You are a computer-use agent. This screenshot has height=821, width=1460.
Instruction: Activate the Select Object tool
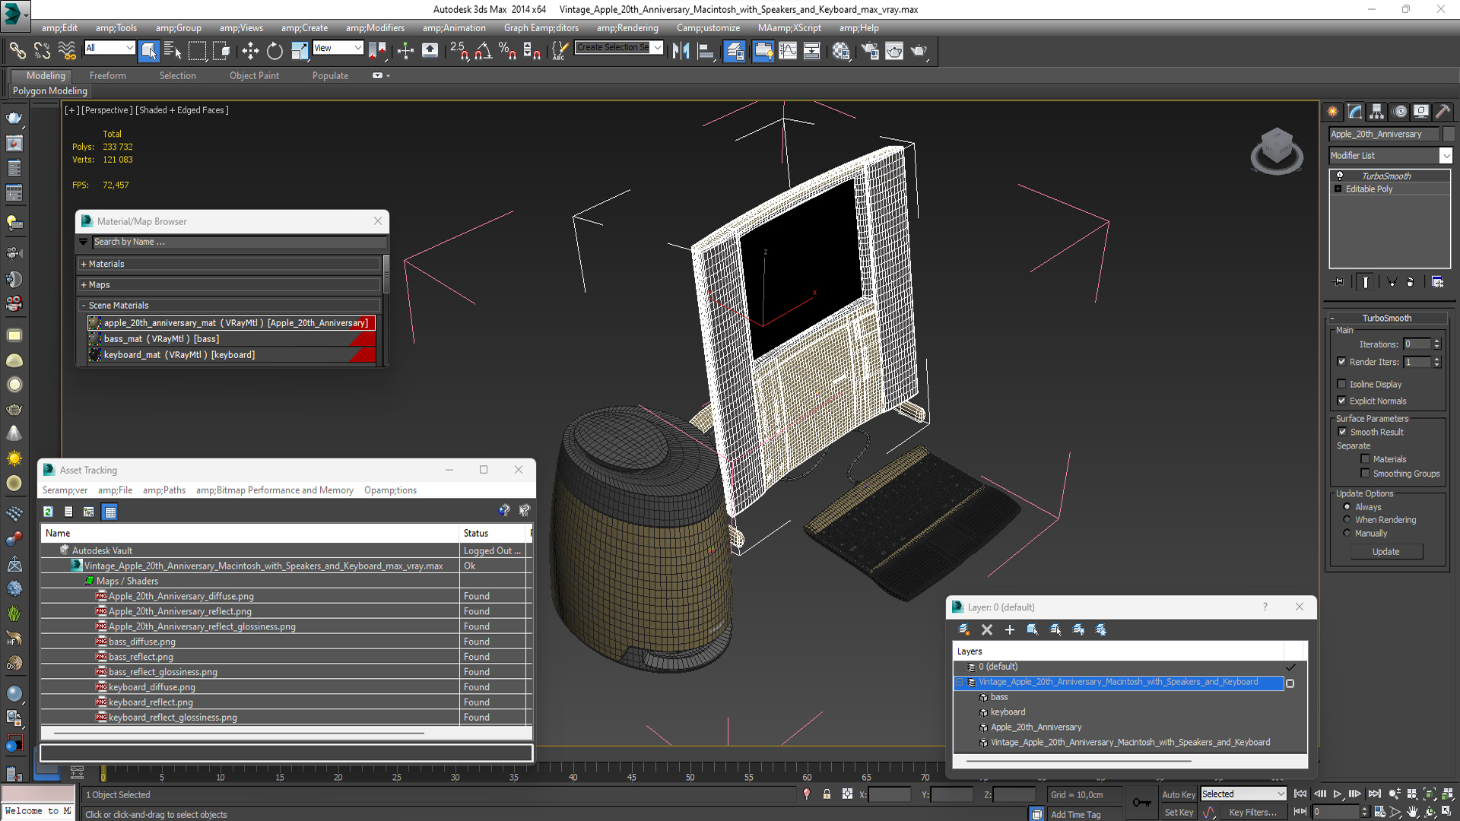(148, 51)
